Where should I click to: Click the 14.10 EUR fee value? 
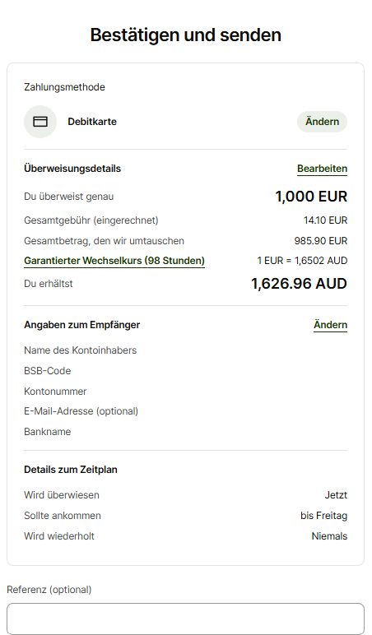(x=325, y=220)
